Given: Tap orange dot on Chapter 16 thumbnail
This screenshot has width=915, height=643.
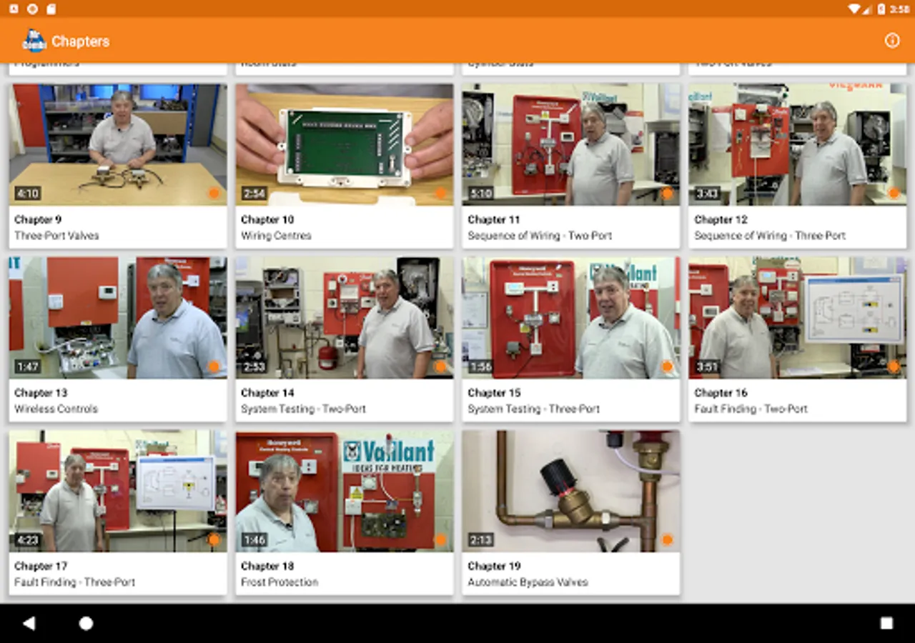Looking at the screenshot, I should pyautogui.click(x=894, y=367).
